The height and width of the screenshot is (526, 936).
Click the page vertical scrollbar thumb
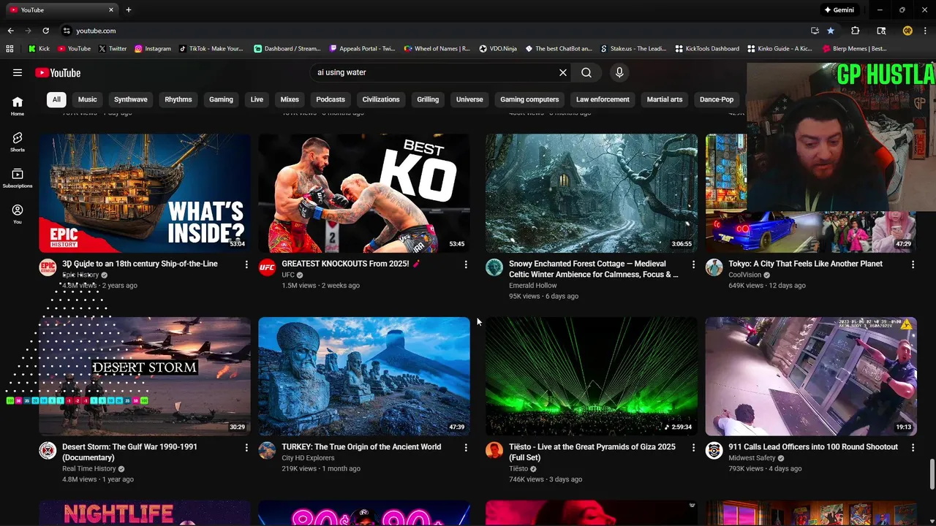click(x=932, y=475)
